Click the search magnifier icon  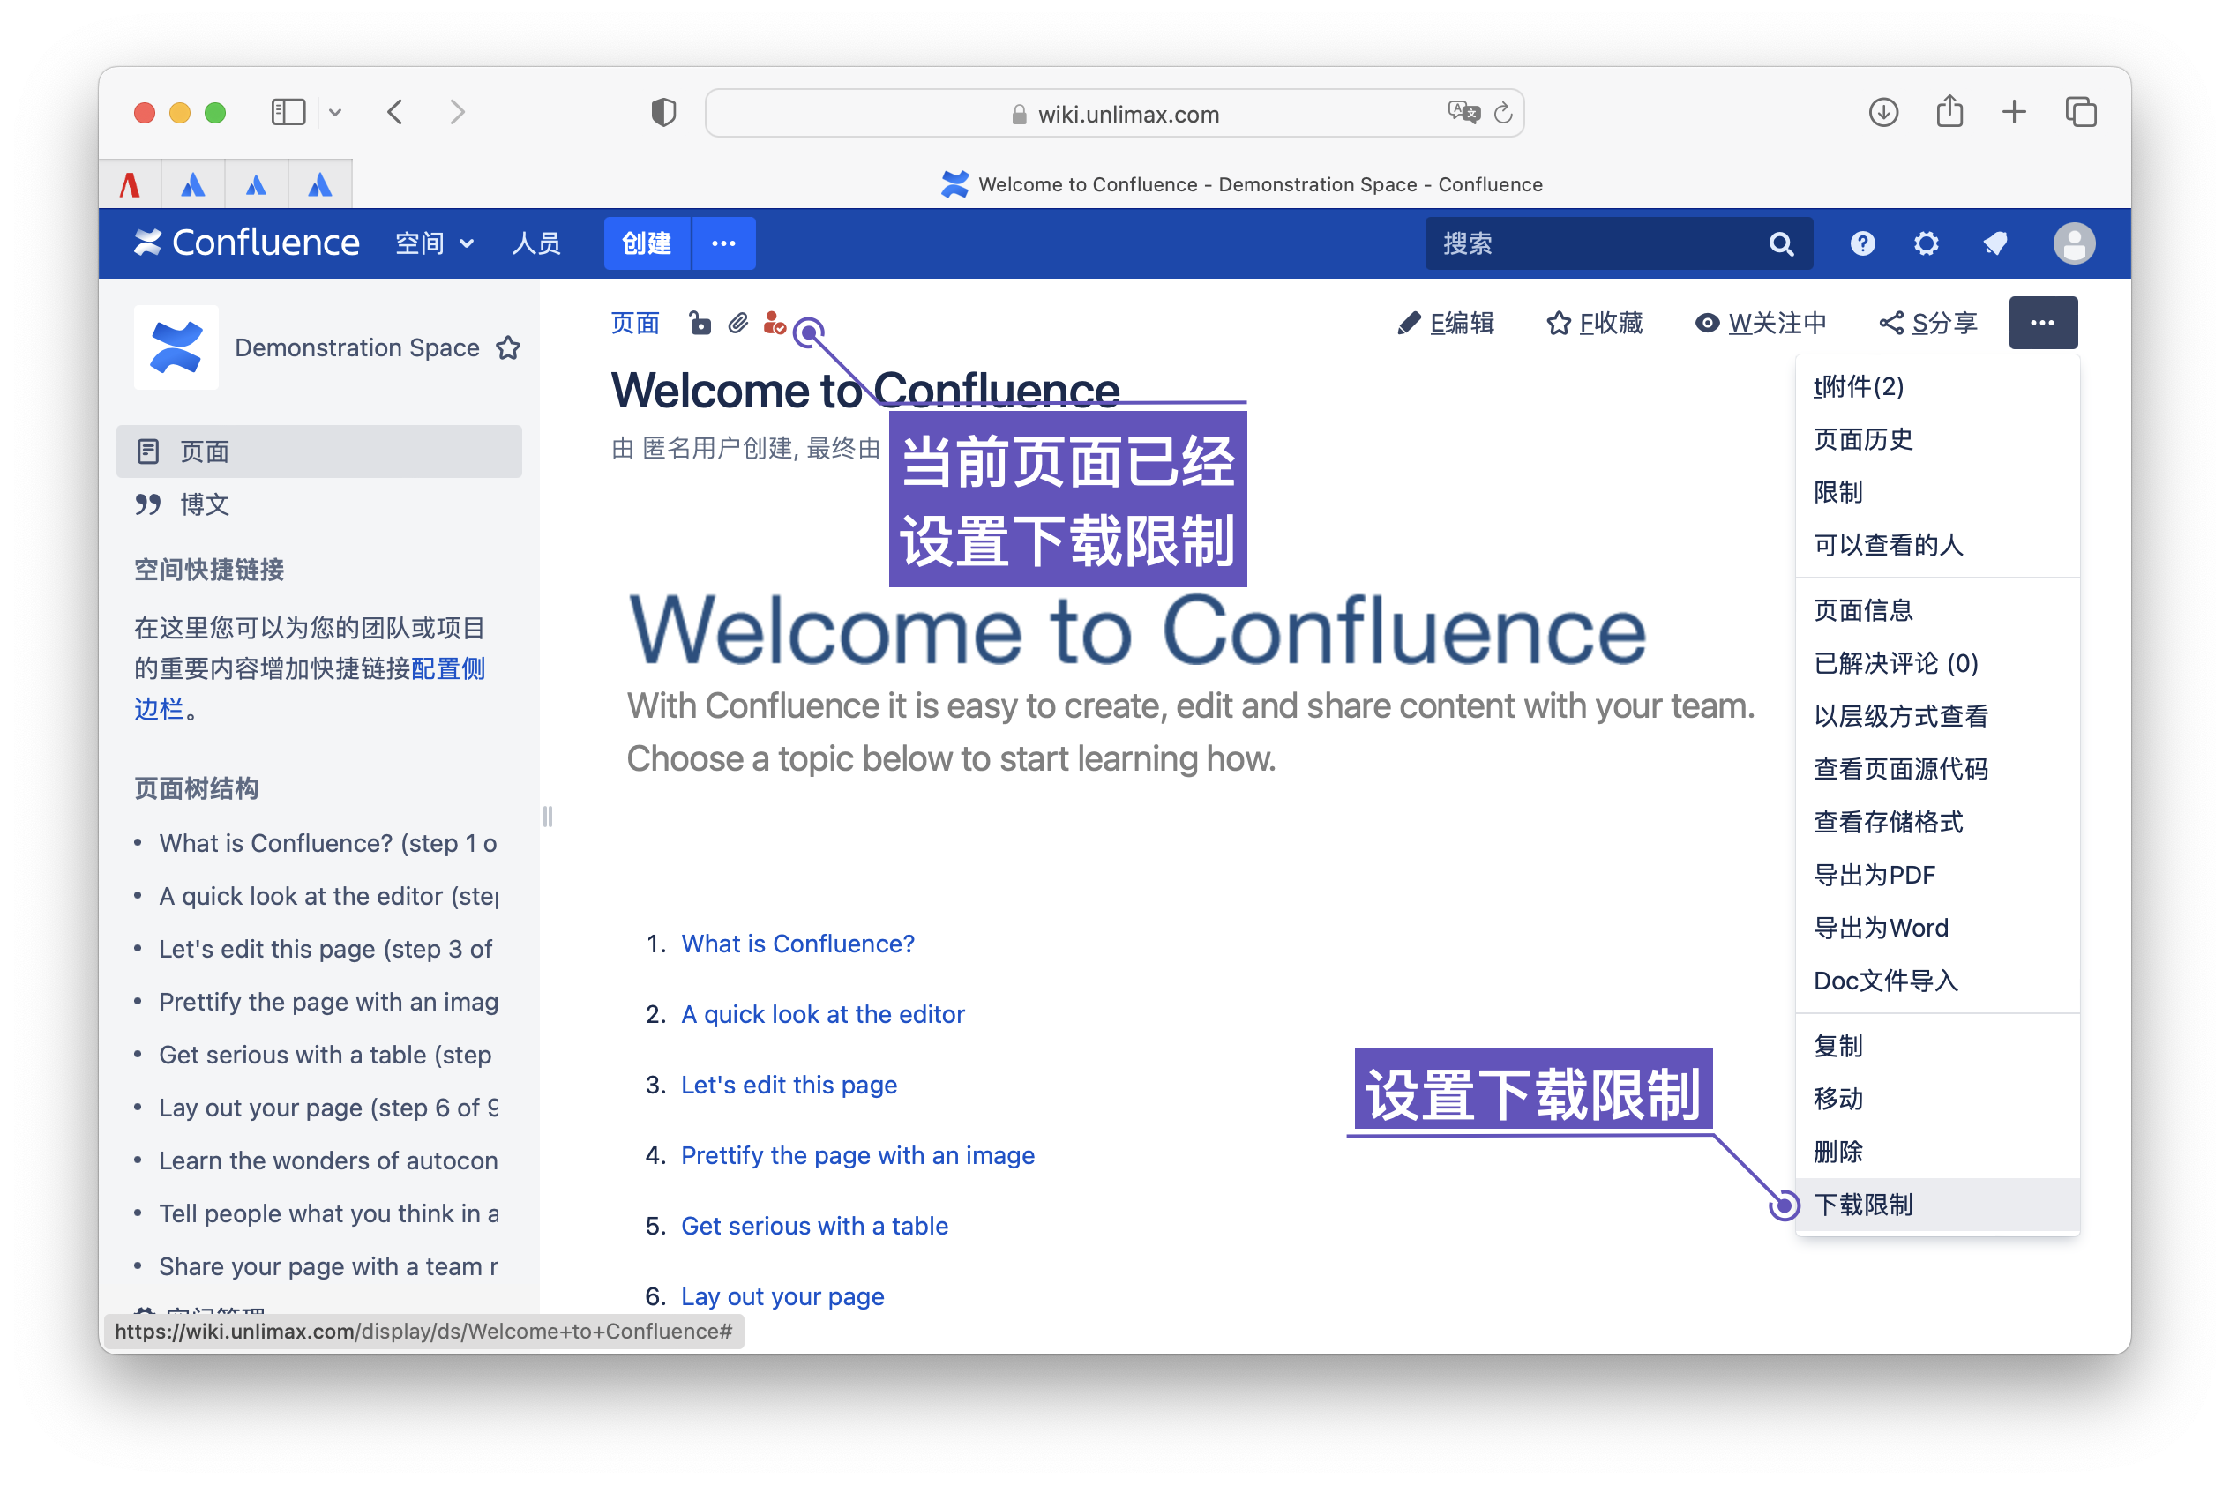(1780, 243)
